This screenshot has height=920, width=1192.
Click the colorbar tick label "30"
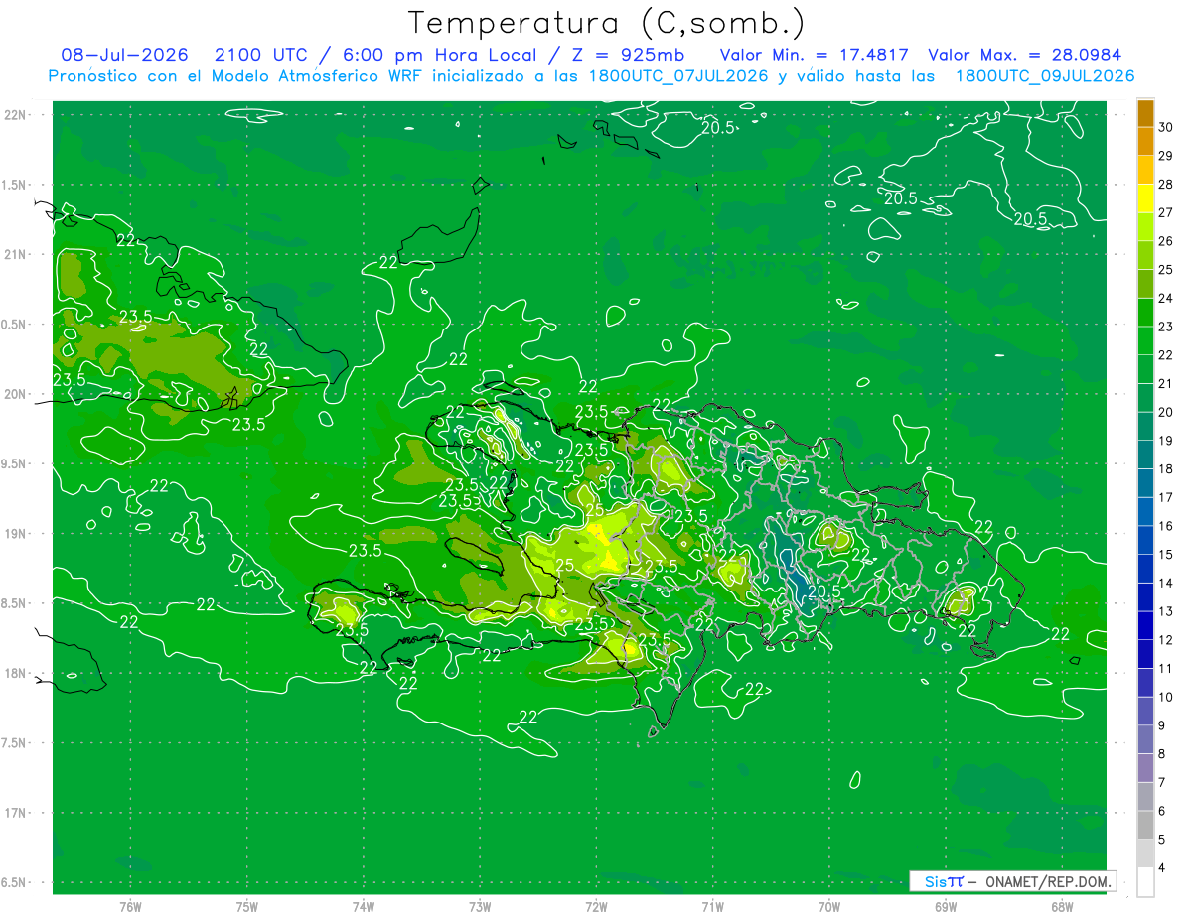click(1165, 127)
